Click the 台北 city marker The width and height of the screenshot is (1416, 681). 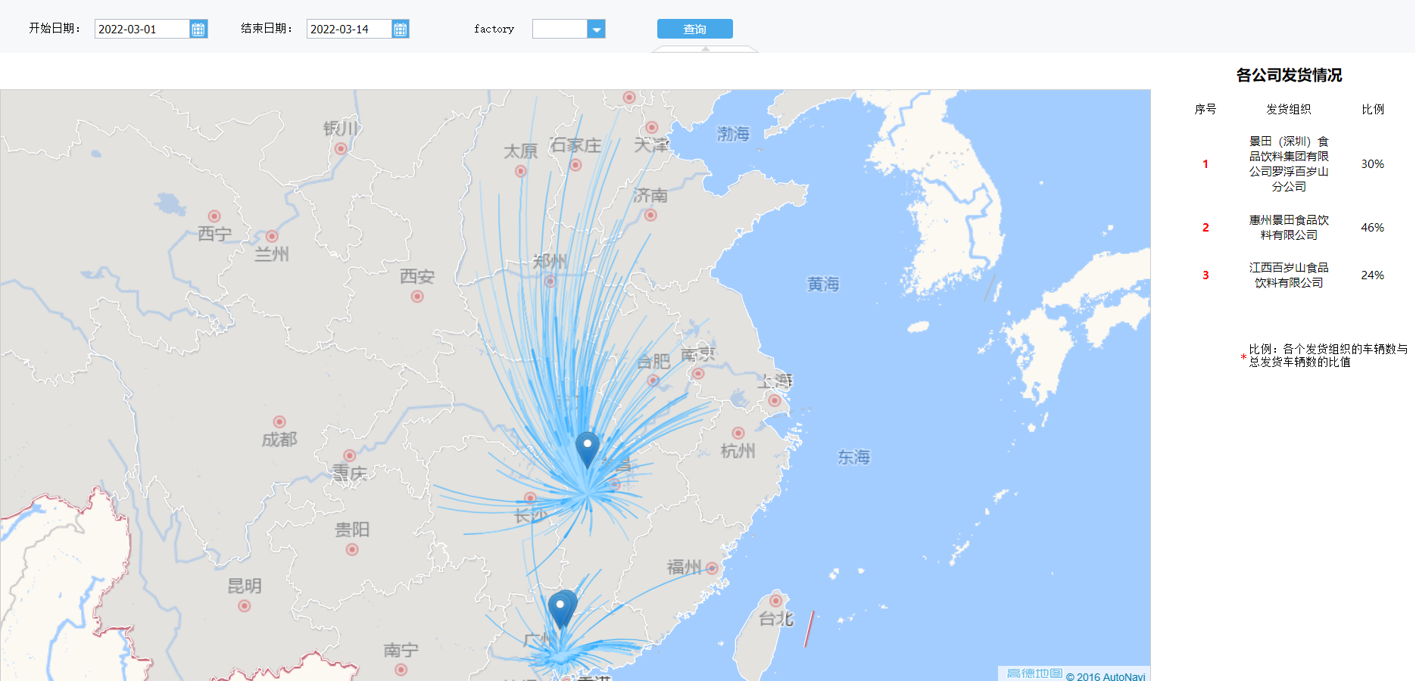[775, 601]
